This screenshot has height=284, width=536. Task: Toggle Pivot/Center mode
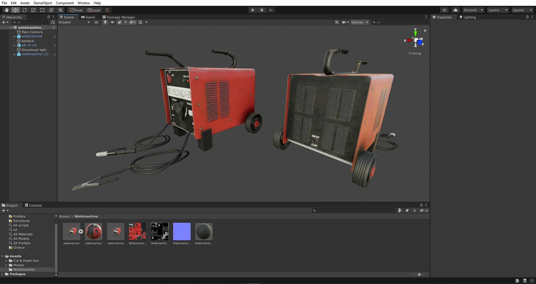click(x=76, y=10)
